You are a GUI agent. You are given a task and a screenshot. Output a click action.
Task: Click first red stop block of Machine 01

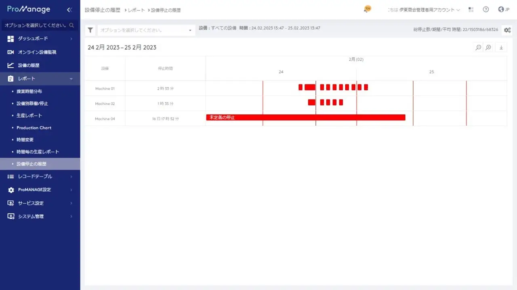(301, 87)
